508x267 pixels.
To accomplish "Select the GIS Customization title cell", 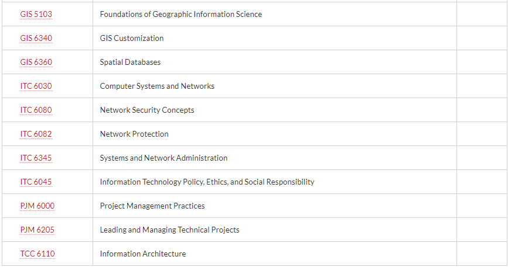I will [x=275, y=38].
